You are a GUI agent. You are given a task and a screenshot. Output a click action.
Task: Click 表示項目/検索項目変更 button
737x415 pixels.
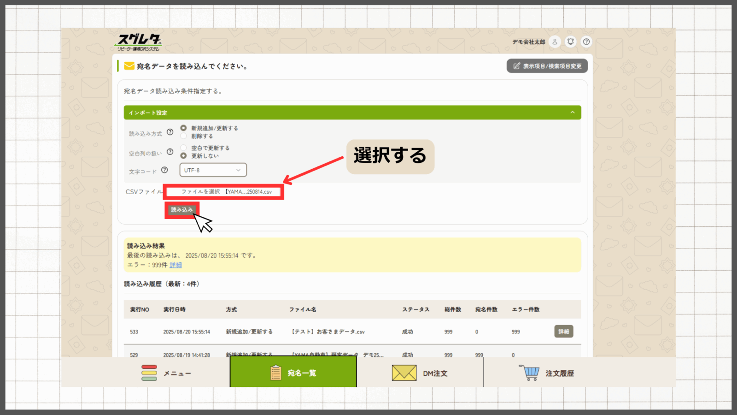pos(547,66)
